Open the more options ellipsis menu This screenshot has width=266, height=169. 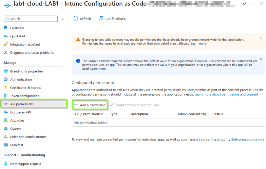[x=253, y=4]
